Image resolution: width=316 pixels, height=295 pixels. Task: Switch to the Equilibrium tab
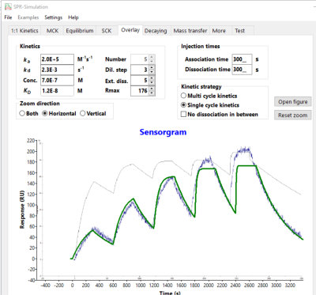[x=80, y=31]
